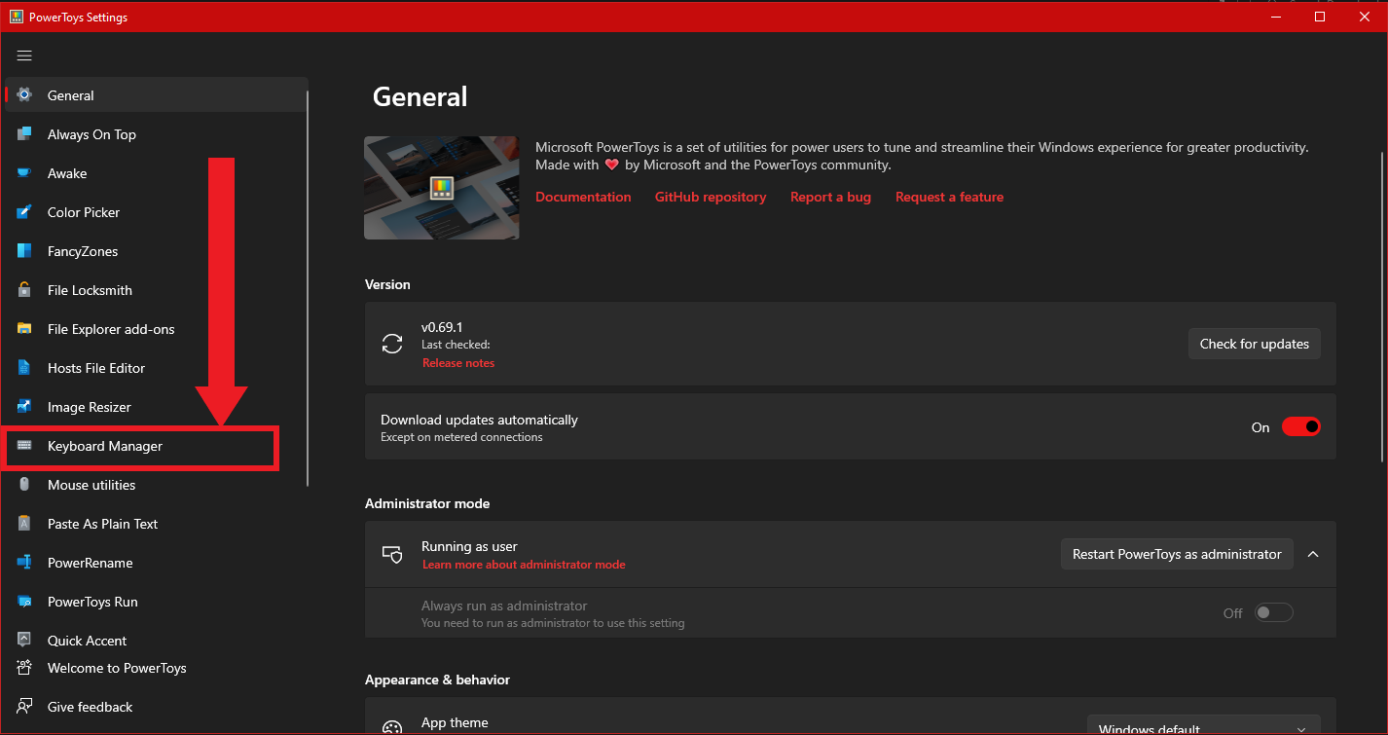Open Mouse utilities page
This screenshot has width=1388, height=735.
click(x=157, y=485)
